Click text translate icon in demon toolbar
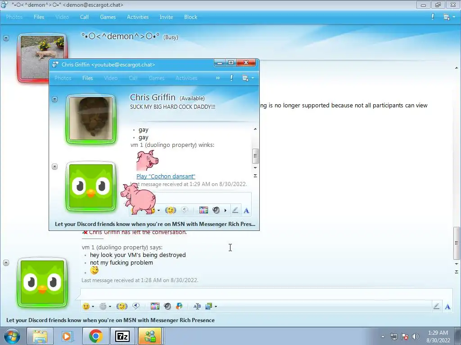461x345 pixels. (197, 306)
